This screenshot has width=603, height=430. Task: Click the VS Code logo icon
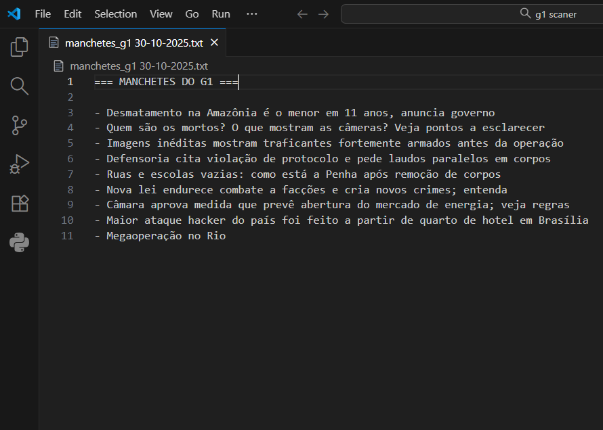click(x=14, y=14)
